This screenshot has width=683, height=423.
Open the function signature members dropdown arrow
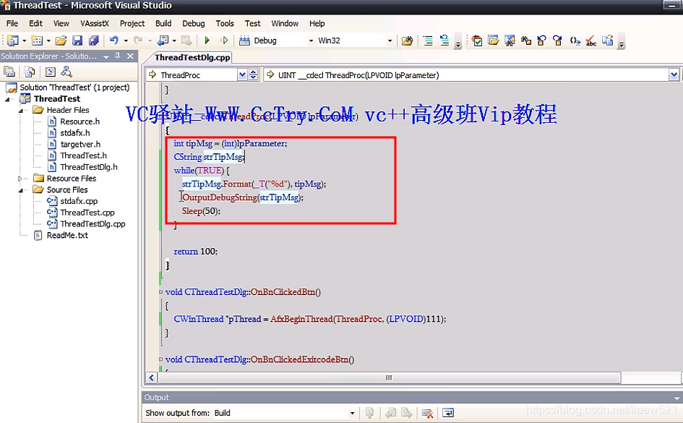tap(674, 75)
